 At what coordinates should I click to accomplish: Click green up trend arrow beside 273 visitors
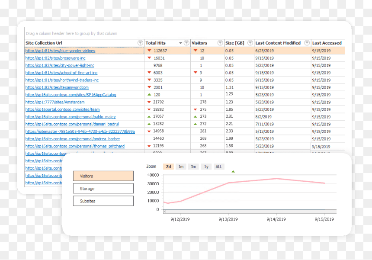[195, 117]
